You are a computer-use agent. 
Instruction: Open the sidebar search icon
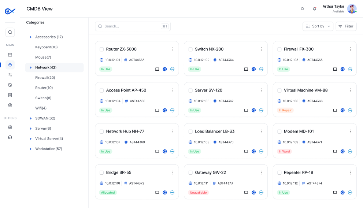[x=10, y=32]
